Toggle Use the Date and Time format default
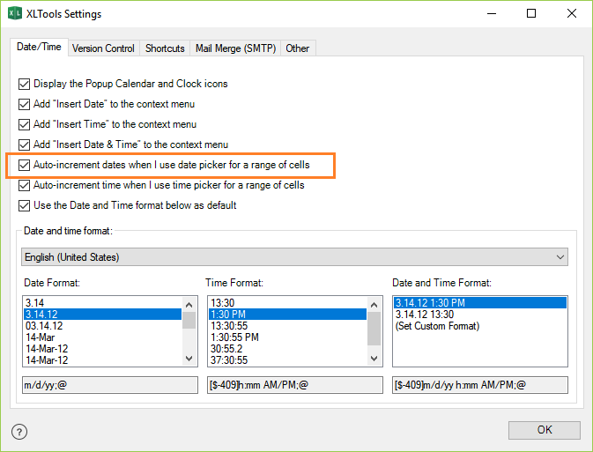Screen dimensions: 593x452 coord(24,205)
